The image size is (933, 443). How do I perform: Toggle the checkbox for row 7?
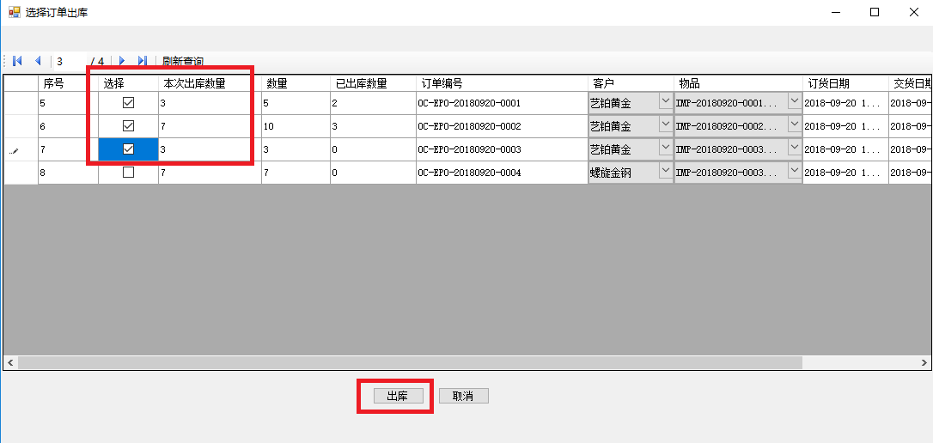[x=128, y=149]
